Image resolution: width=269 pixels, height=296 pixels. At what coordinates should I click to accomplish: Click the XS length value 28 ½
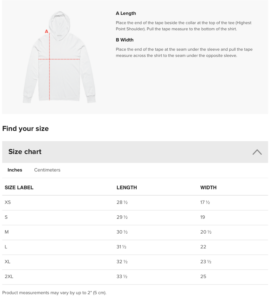(122, 202)
